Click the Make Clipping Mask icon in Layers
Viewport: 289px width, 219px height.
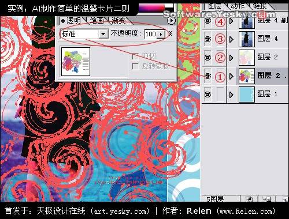point(249,199)
